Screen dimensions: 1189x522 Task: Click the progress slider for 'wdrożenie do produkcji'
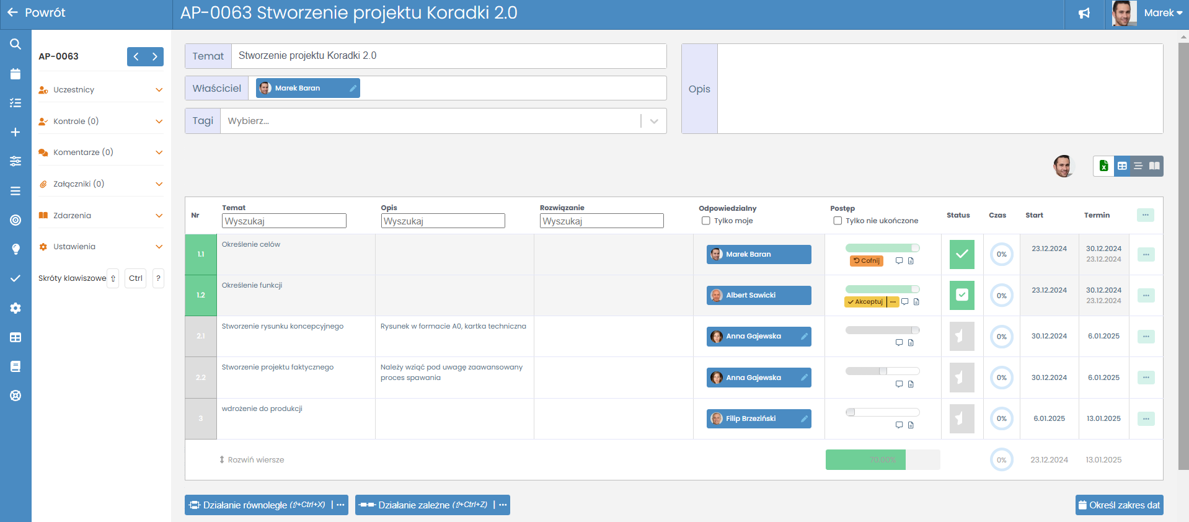[882, 412]
